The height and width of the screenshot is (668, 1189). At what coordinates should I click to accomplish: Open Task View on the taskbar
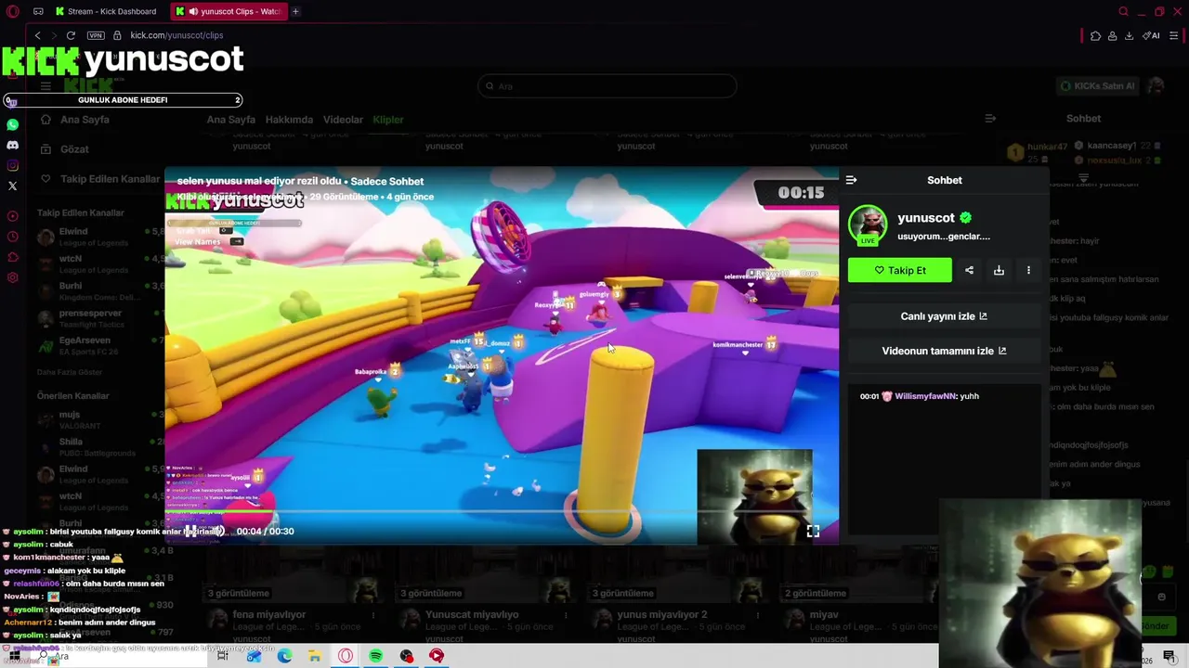[x=223, y=656]
